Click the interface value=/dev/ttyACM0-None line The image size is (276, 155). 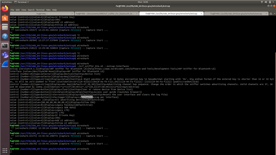pyautogui.click(x=57, y=71)
